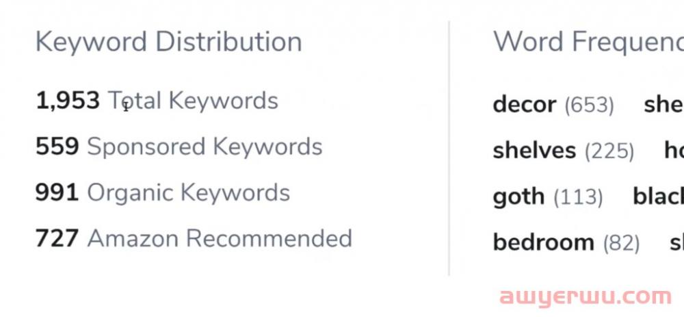Select the 'shelves' word tag
Viewport: 684px width, 317px height.
(x=534, y=151)
